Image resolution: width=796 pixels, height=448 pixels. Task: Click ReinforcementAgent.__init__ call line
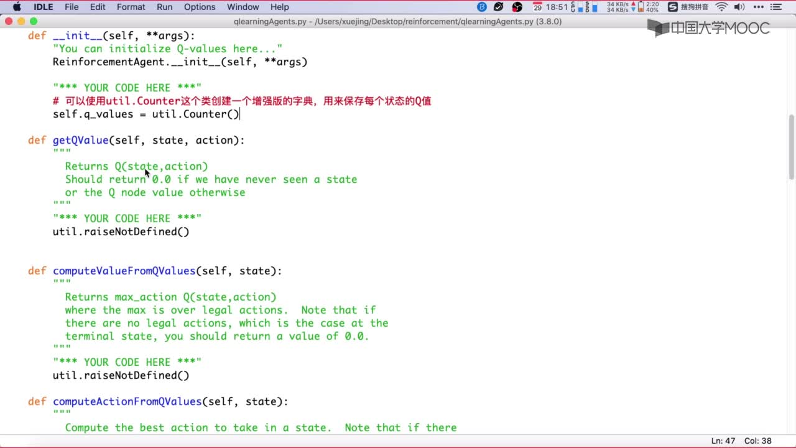click(180, 62)
